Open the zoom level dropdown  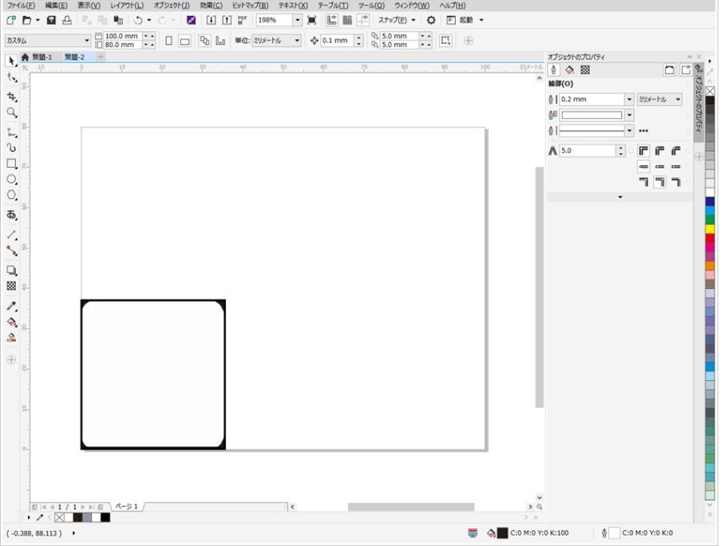pos(297,20)
